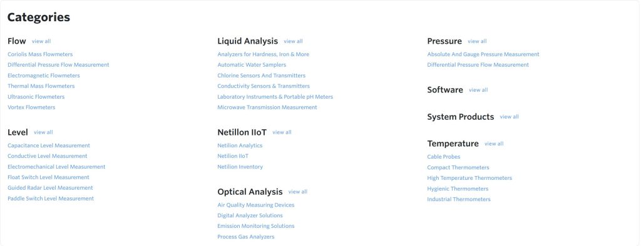This screenshot has height=246, width=641.
Task: Click Netilion Analytics link
Action: point(240,145)
